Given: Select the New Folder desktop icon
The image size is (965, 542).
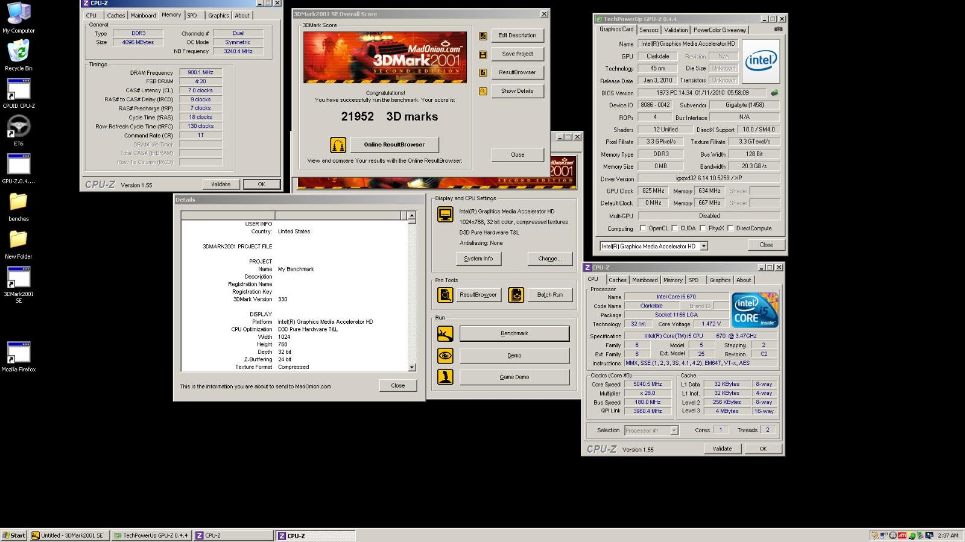Looking at the screenshot, I should point(19,244).
